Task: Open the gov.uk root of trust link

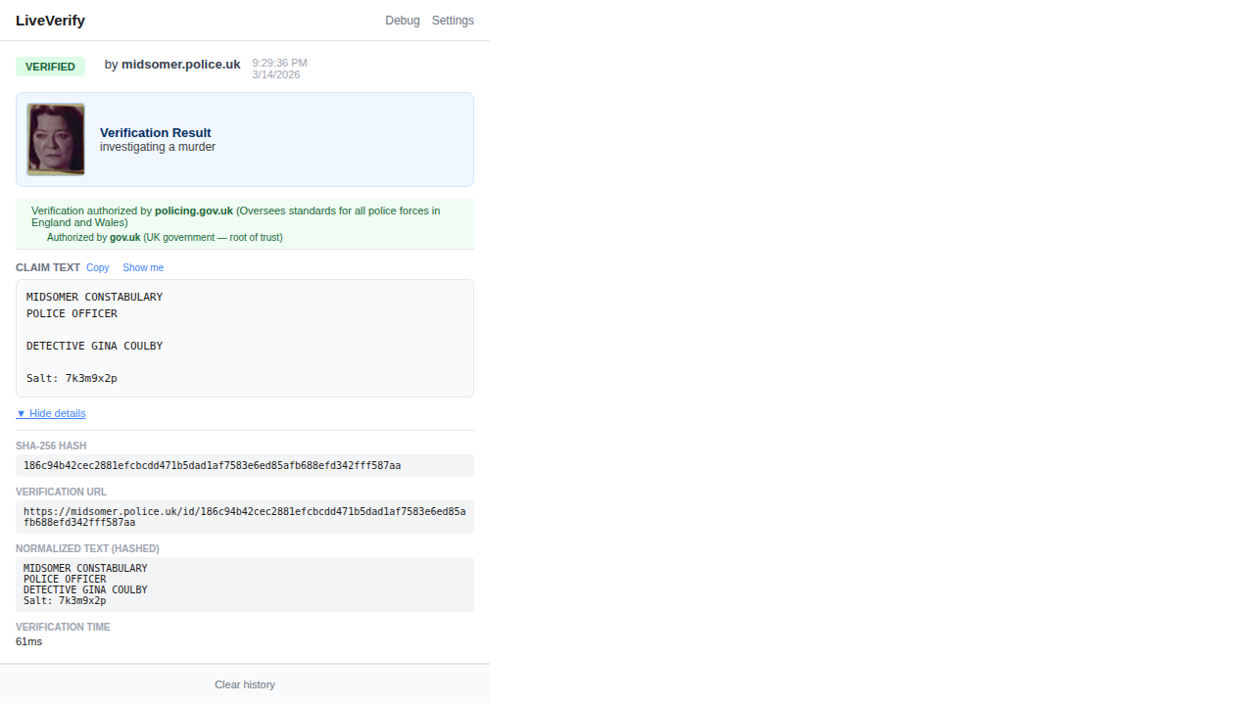Action: [x=123, y=237]
